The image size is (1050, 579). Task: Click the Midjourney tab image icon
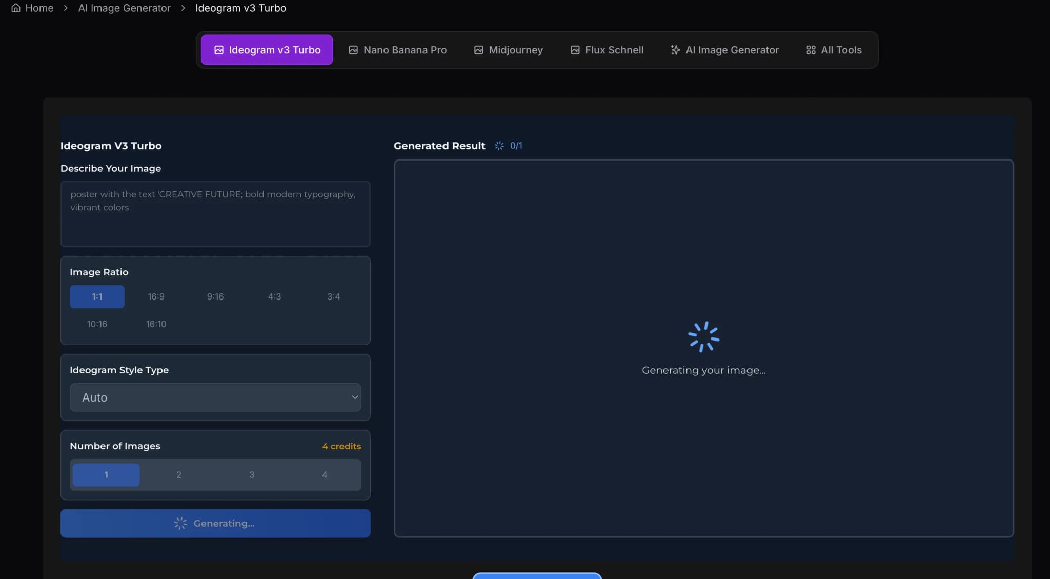coord(478,50)
